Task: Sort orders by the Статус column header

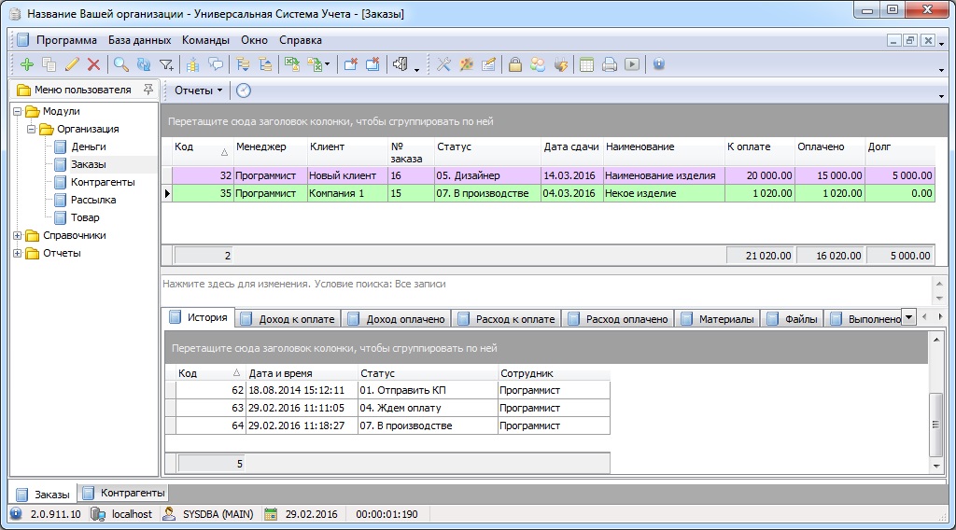Action: point(487,152)
